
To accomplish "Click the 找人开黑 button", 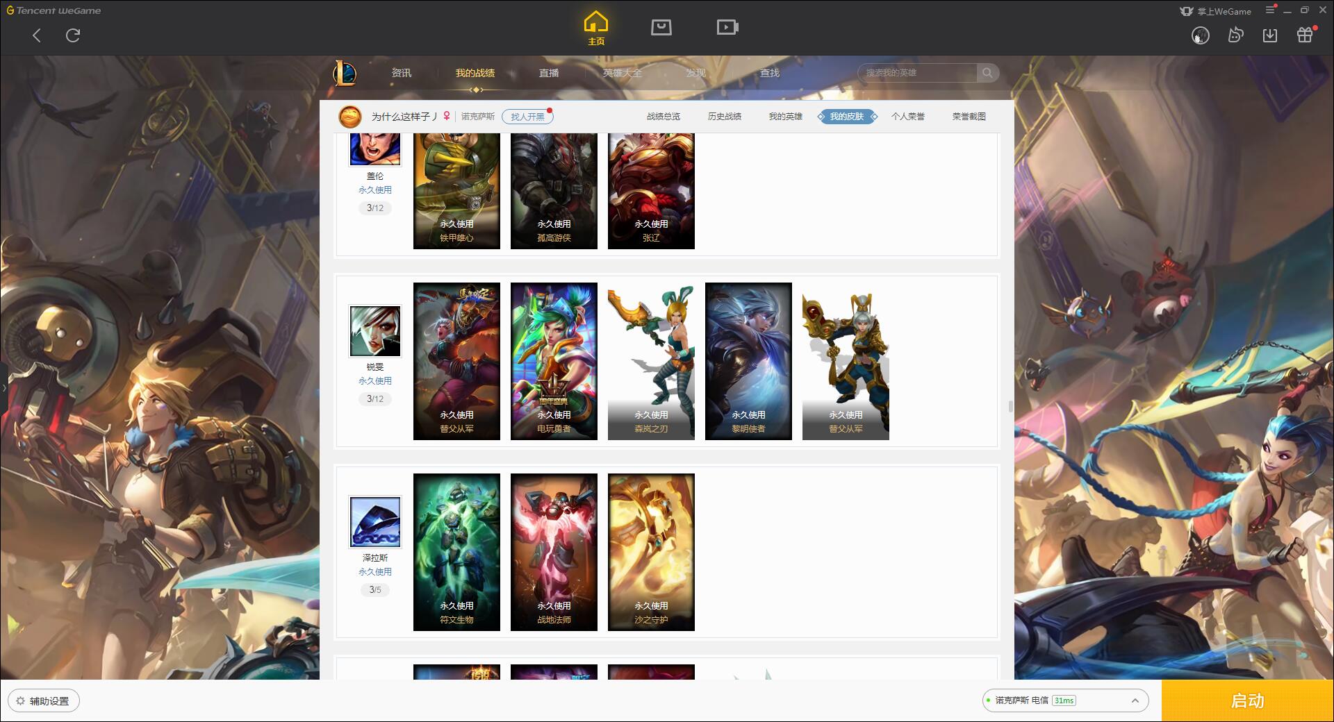I will pos(527,117).
